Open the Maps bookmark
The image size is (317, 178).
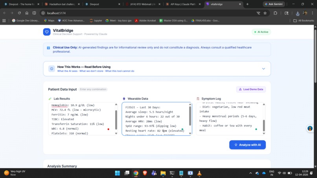(x=49, y=20)
